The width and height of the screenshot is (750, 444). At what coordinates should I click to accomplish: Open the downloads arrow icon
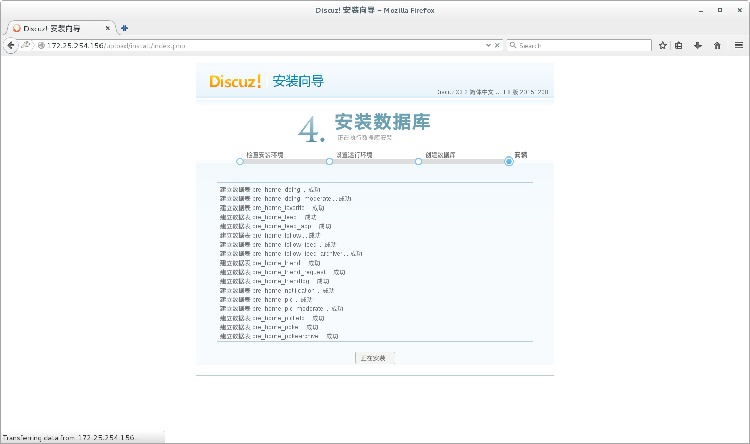pos(698,45)
